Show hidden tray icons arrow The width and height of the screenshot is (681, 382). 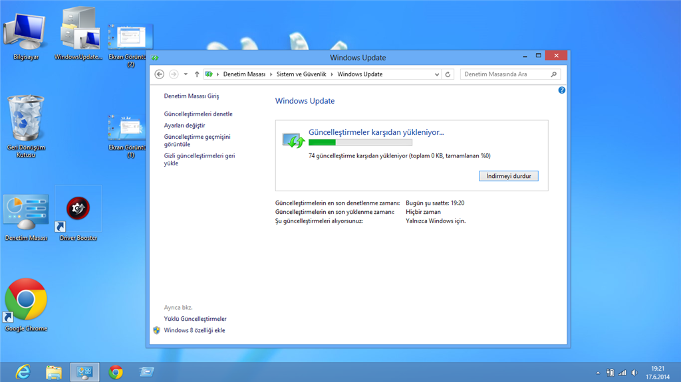(x=598, y=373)
